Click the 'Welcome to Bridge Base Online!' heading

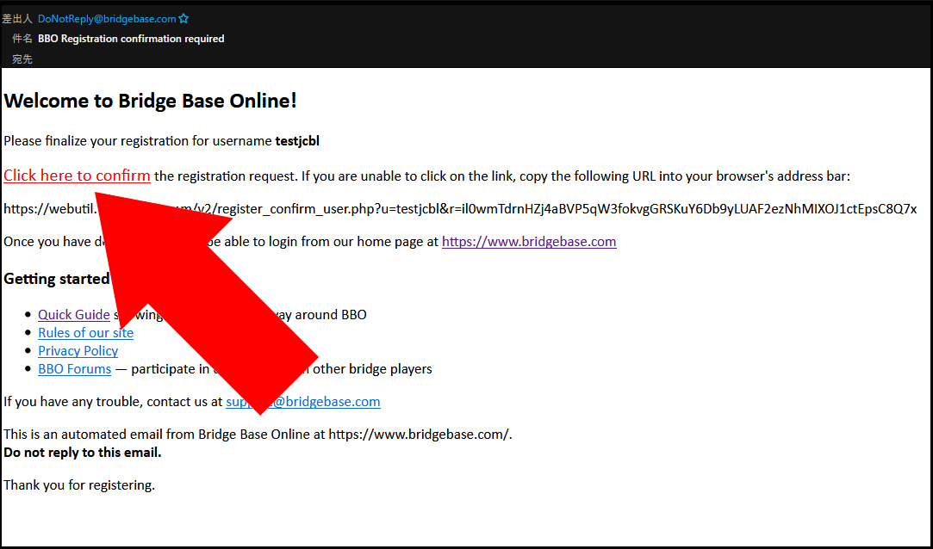coord(150,101)
